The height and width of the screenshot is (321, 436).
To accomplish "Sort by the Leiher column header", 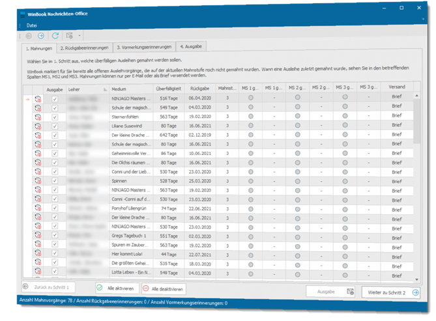I will [x=87, y=89].
